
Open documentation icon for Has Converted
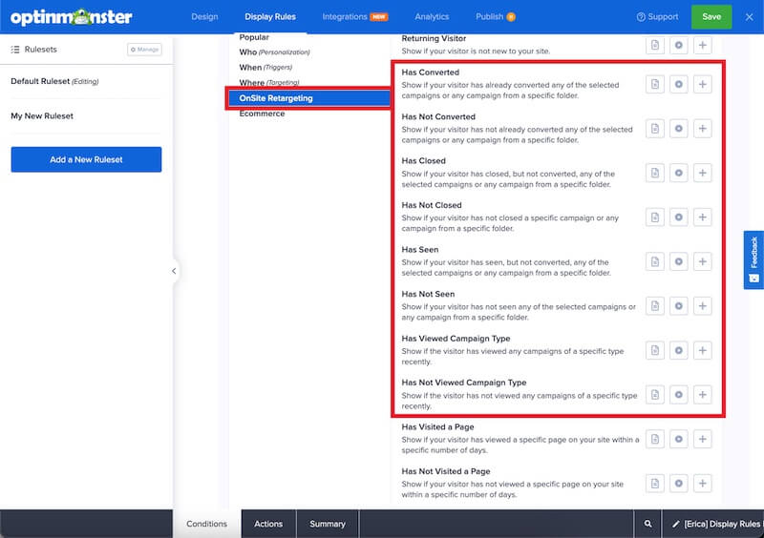point(655,84)
